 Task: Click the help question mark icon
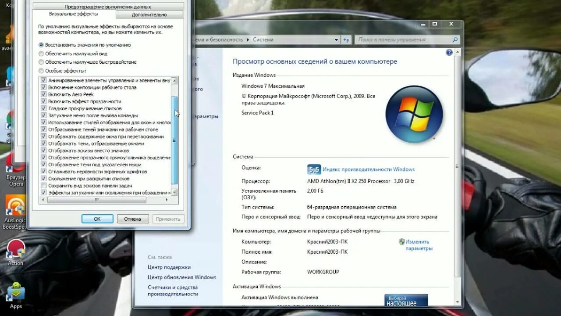pyautogui.click(x=448, y=52)
